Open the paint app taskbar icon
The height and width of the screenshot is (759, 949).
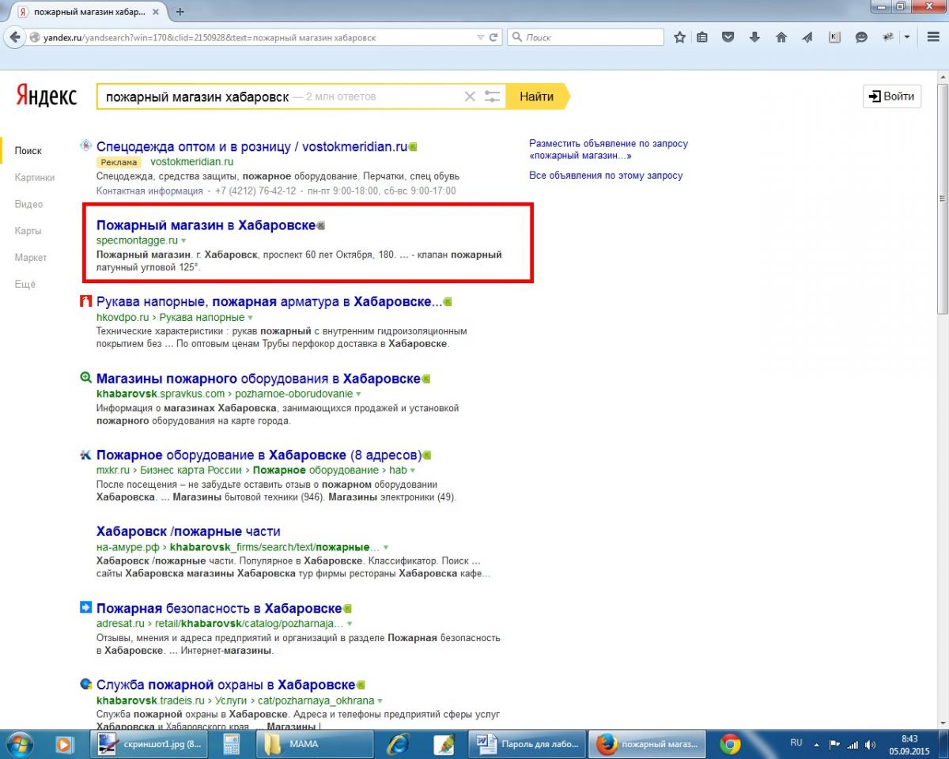pos(443,744)
